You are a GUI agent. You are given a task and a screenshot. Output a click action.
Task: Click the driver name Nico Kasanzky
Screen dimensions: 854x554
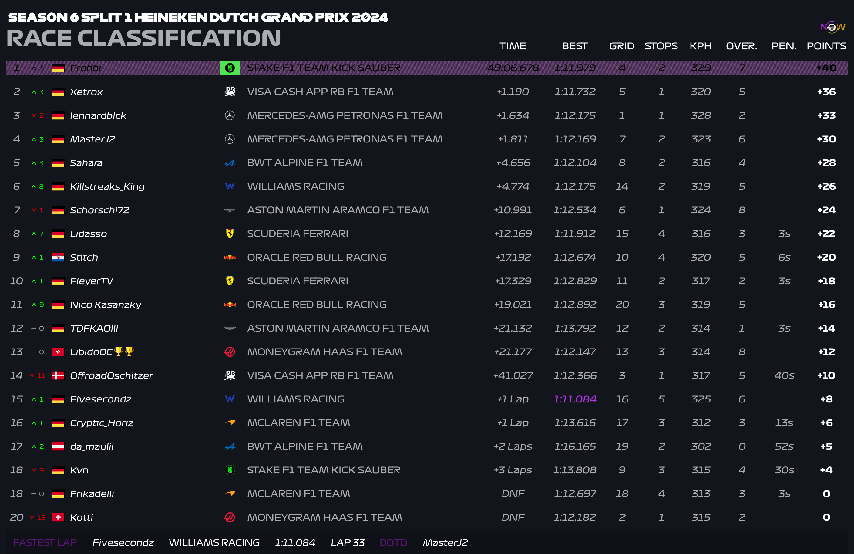[106, 305]
